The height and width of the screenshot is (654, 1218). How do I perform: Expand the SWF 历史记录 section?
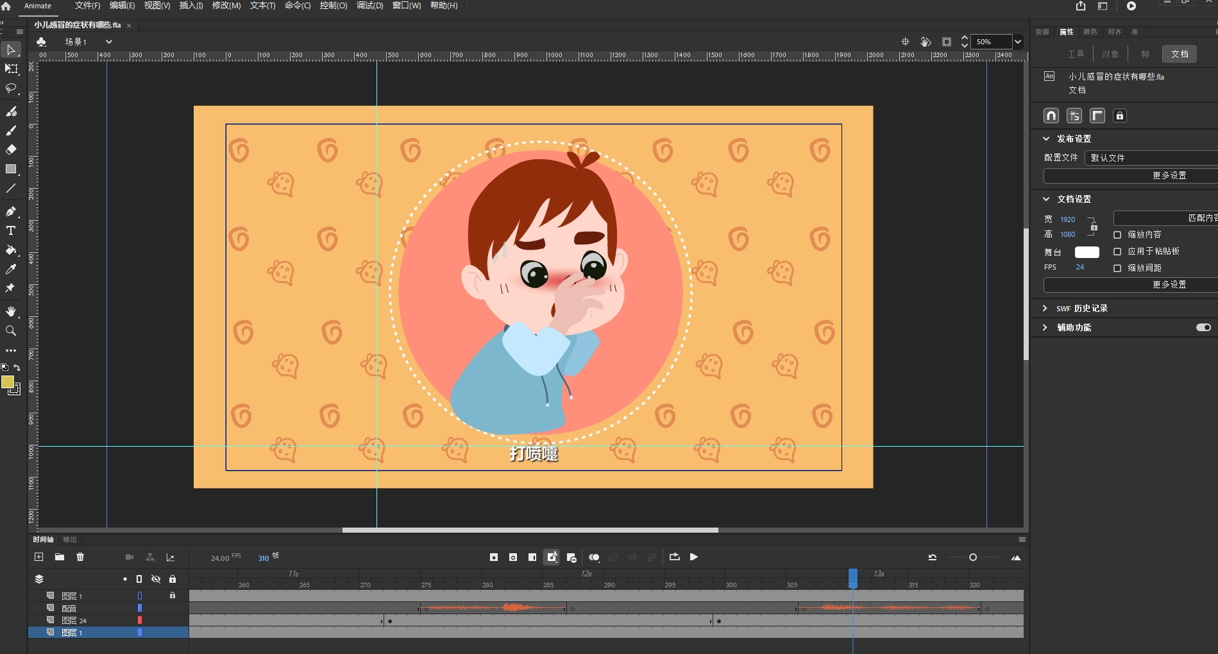coord(1045,308)
